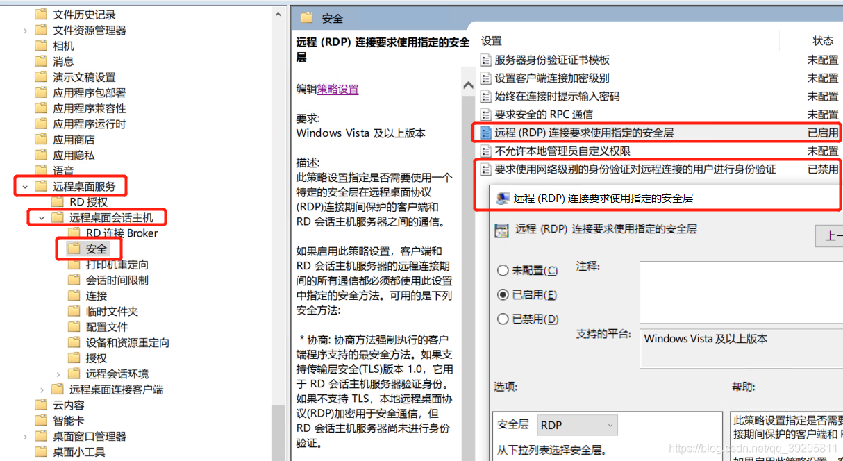The image size is (843, 461).
Task: Click the 服务器身份验证证书模板 policy icon
Action: (x=486, y=60)
